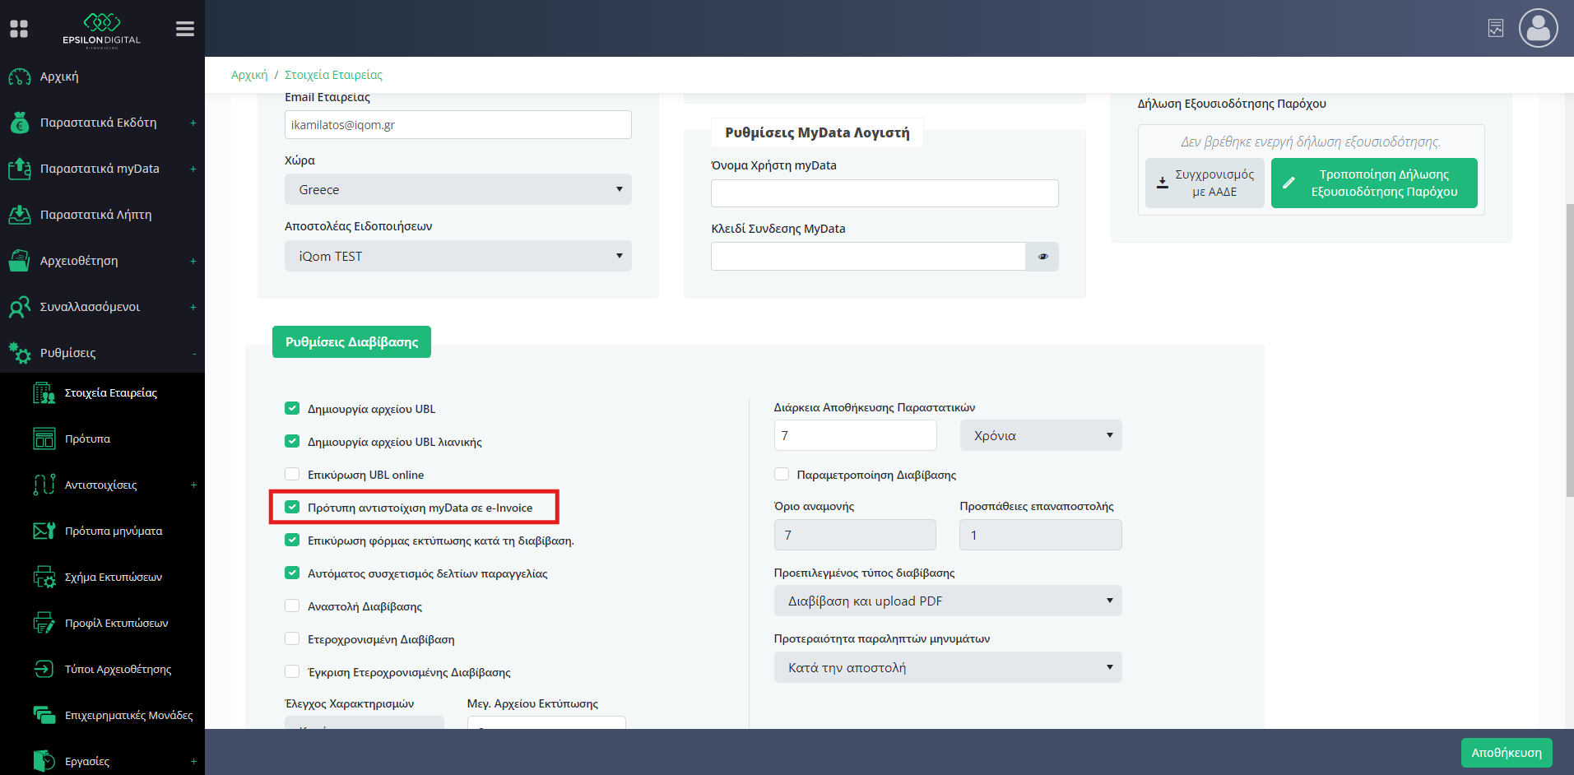Expand the Αποστολέας Ειδοποιήσεων iQom TEST dropdown
The height and width of the screenshot is (775, 1574).
click(x=457, y=257)
